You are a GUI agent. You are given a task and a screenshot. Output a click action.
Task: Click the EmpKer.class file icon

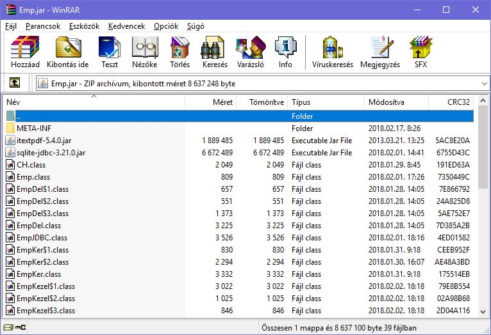pyautogui.click(x=10, y=274)
